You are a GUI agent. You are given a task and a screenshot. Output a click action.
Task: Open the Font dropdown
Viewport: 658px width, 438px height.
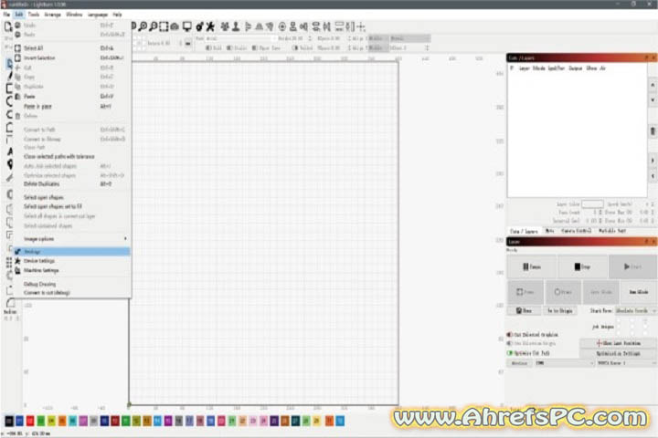coord(240,38)
